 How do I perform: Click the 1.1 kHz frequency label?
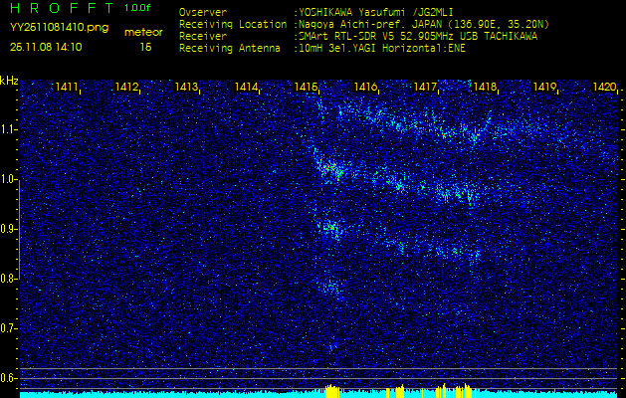10,129
